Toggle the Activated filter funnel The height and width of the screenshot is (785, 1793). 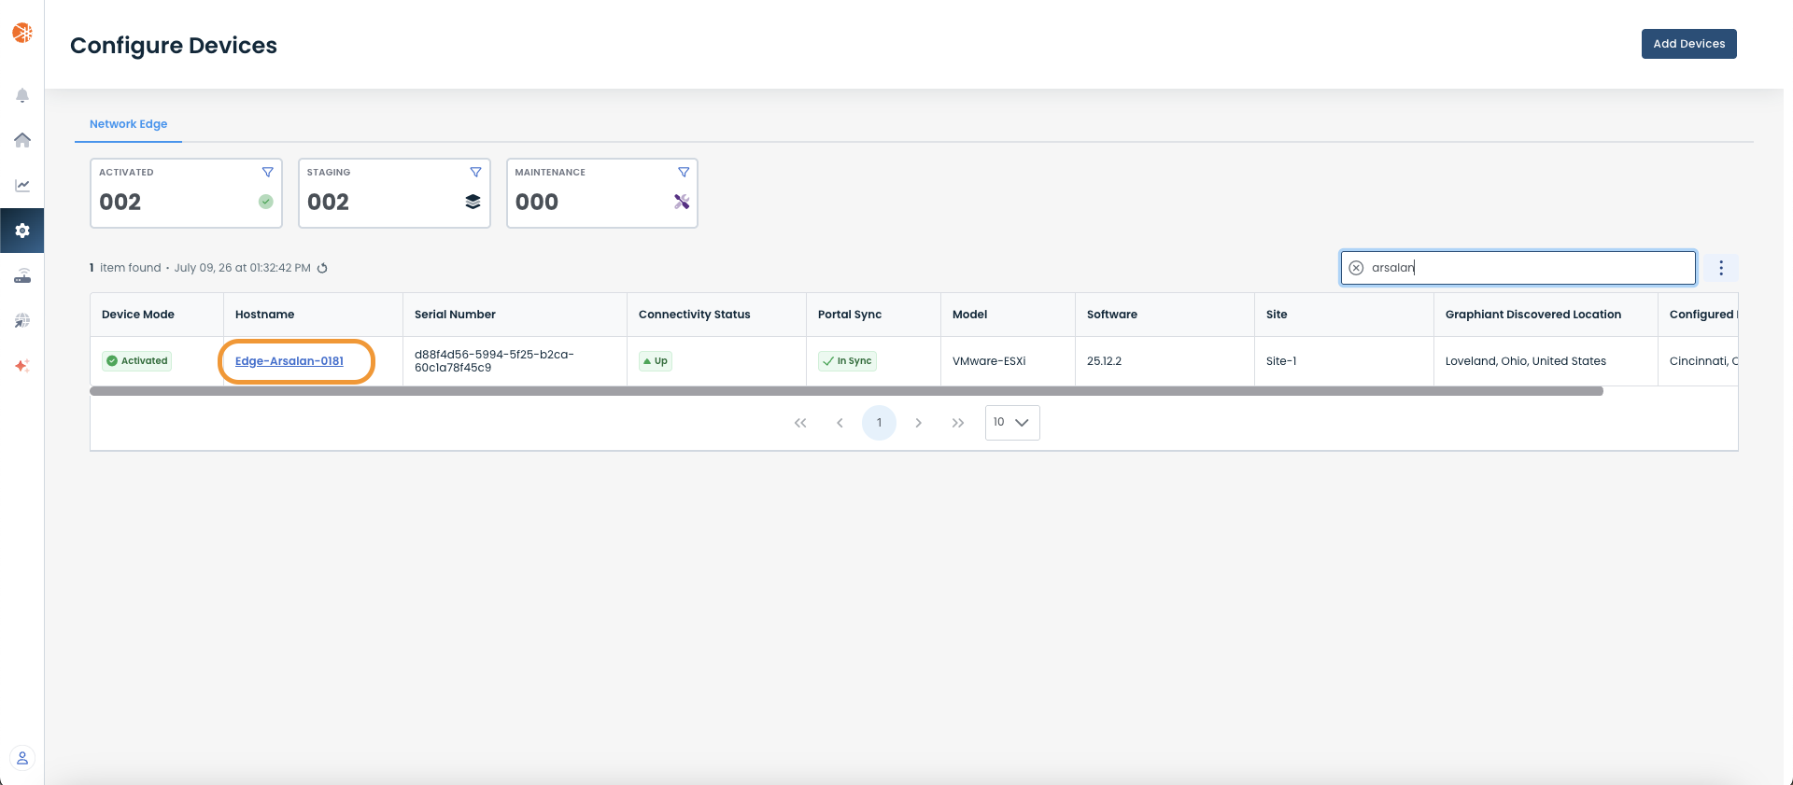268,173
